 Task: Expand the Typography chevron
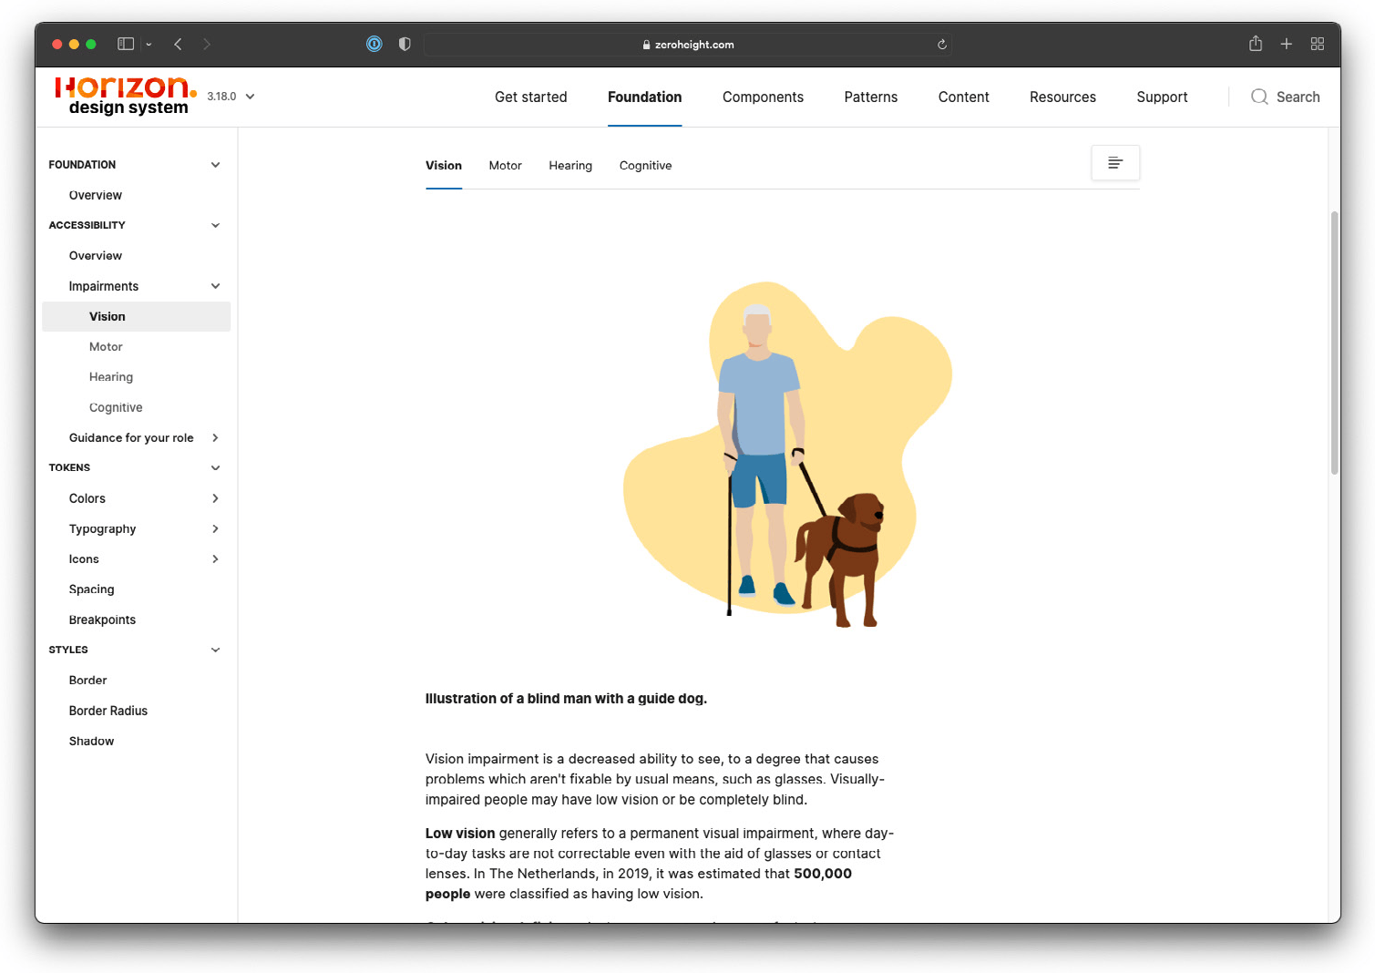[x=216, y=529]
